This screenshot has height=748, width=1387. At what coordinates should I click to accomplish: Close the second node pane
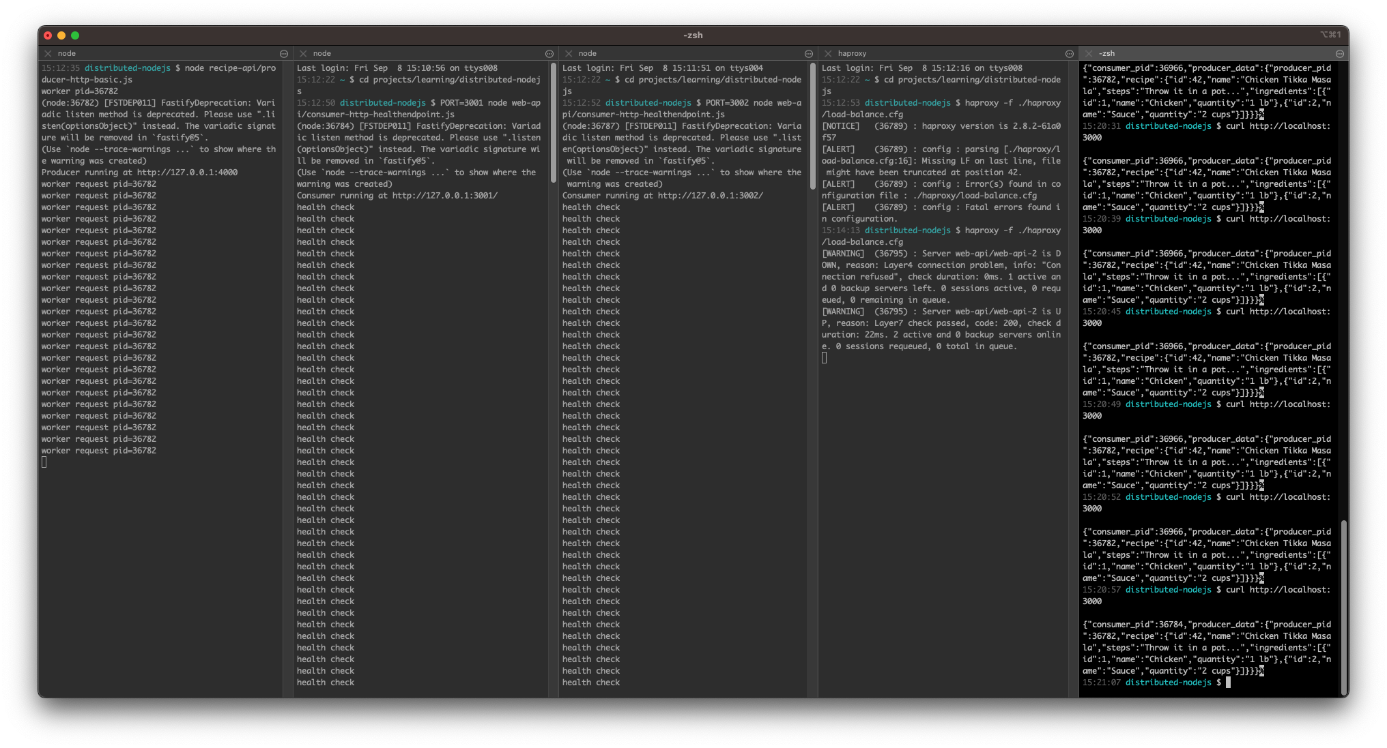(303, 53)
